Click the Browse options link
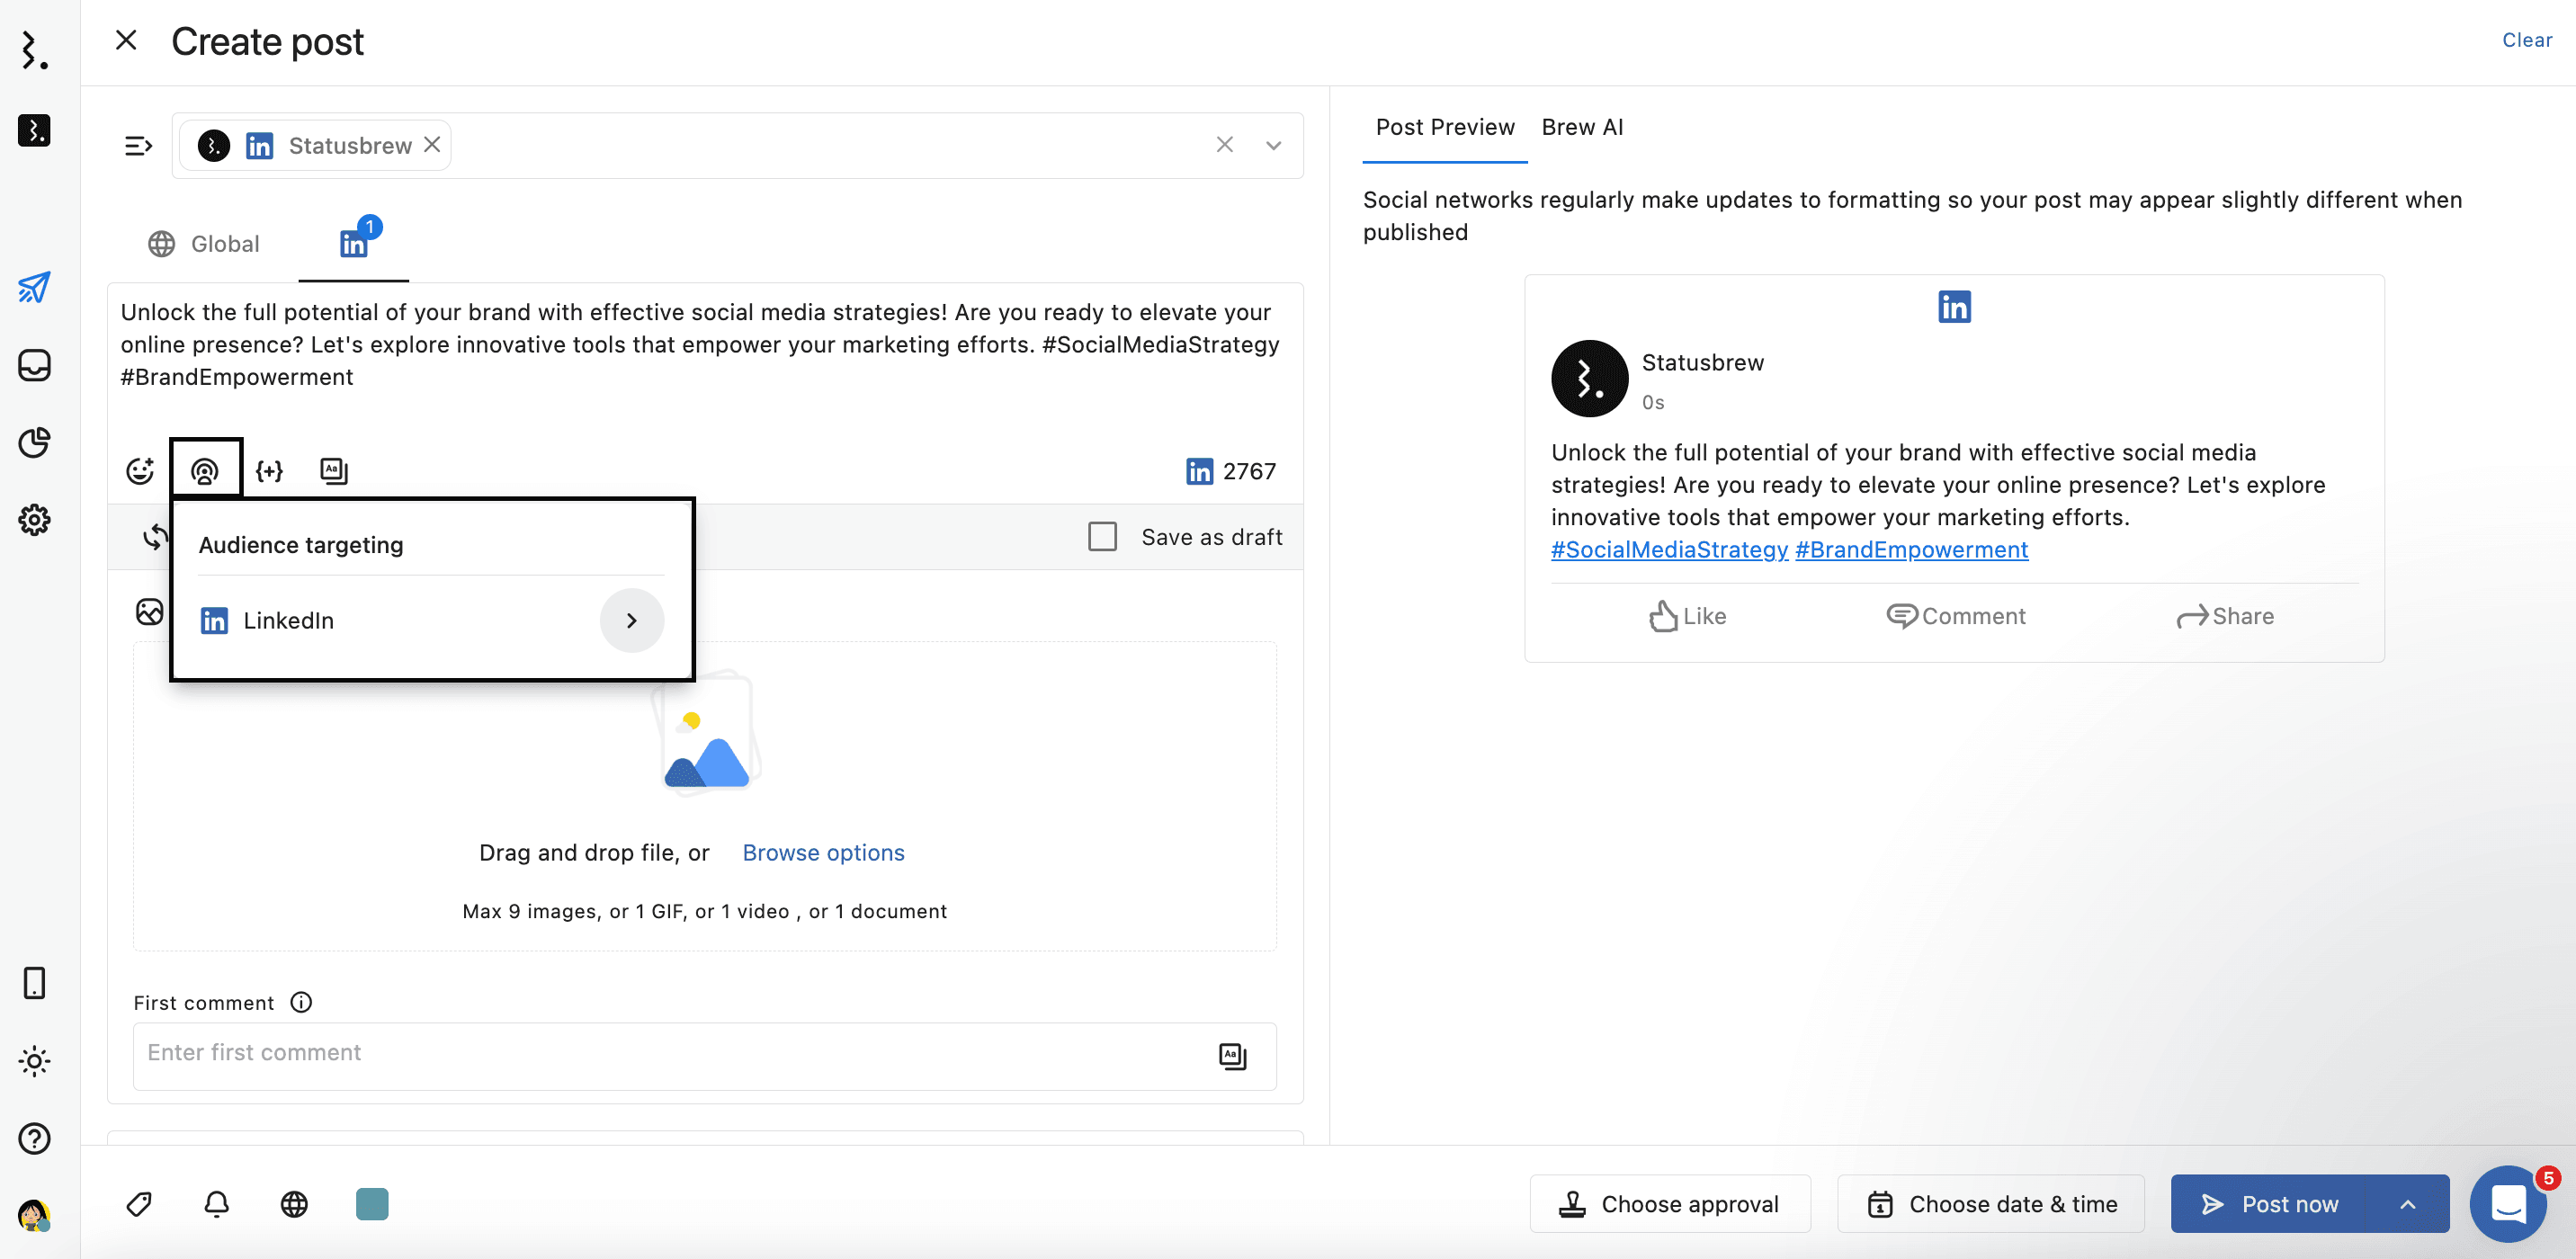The width and height of the screenshot is (2576, 1259). click(x=822, y=852)
